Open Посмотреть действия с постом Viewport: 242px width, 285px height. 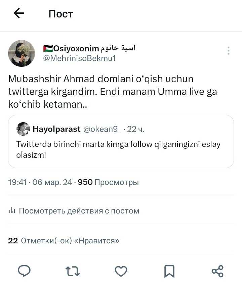coord(79,211)
